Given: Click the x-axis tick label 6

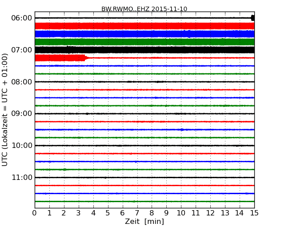Looking at the screenshot, I should [x=122, y=213].
